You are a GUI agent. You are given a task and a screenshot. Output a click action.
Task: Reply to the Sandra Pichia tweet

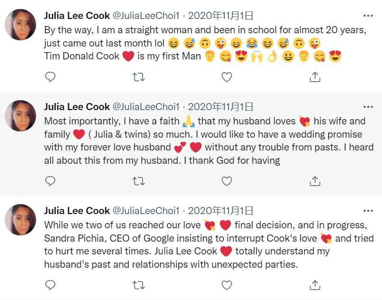pos(50,284)
